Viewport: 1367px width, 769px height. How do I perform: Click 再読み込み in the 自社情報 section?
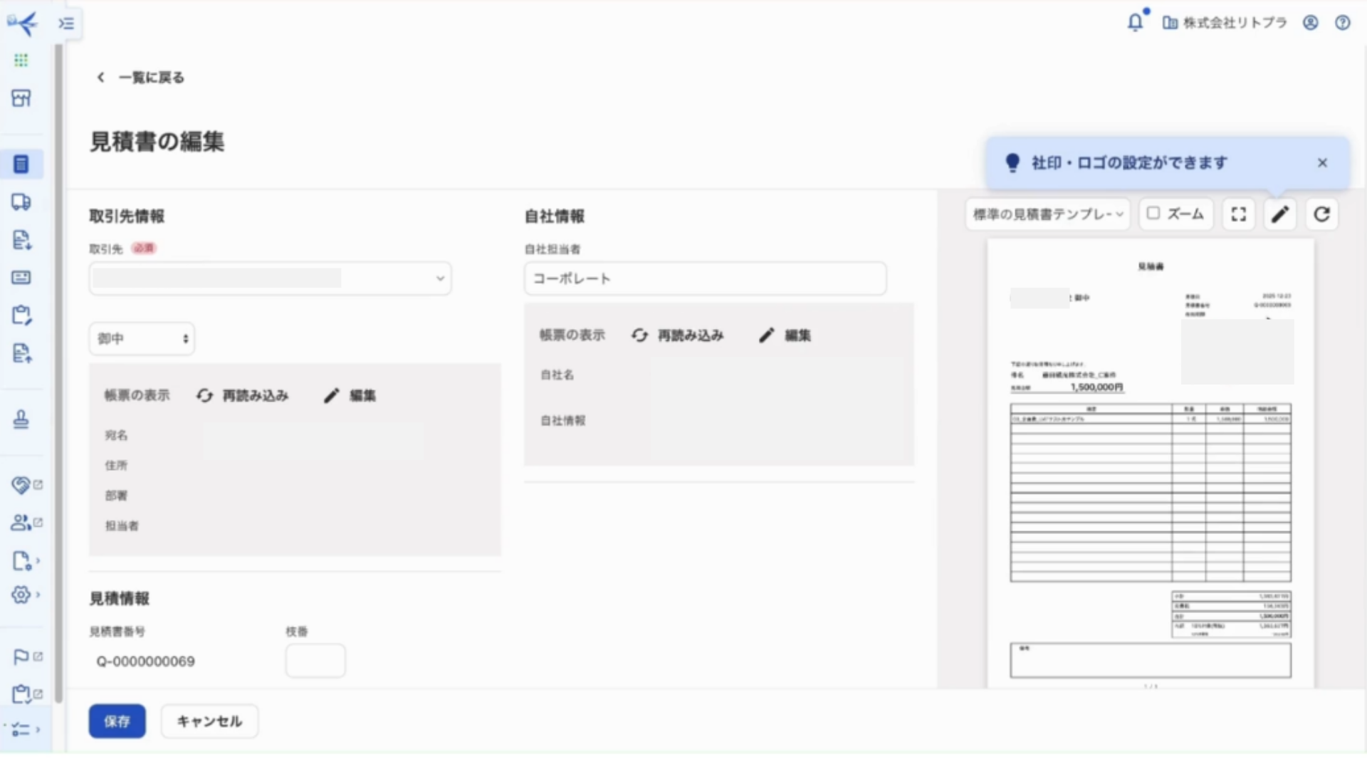point(680,335)
